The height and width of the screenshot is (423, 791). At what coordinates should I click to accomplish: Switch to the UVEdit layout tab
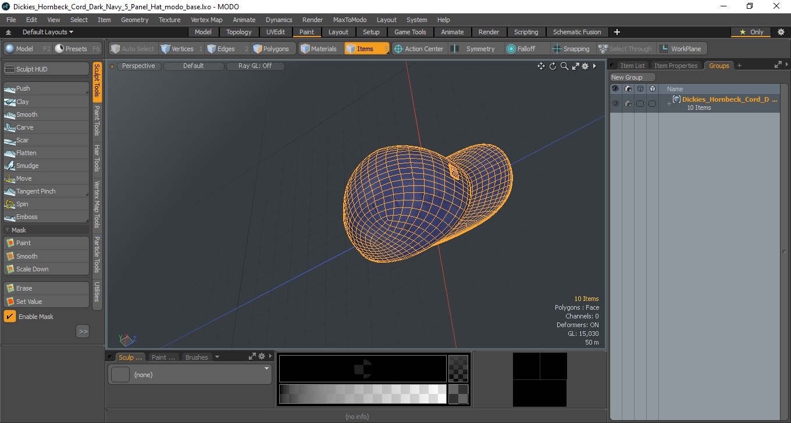click(x=276, y=32)
